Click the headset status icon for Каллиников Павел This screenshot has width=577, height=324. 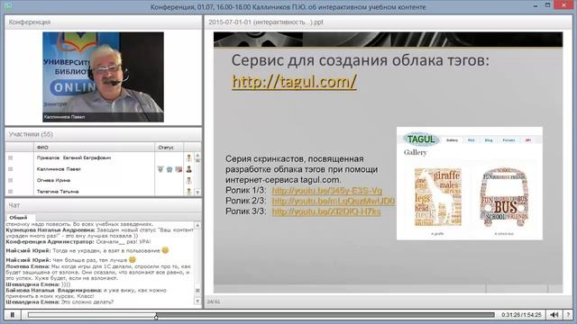pyautogui.click(x=169, y=169)
